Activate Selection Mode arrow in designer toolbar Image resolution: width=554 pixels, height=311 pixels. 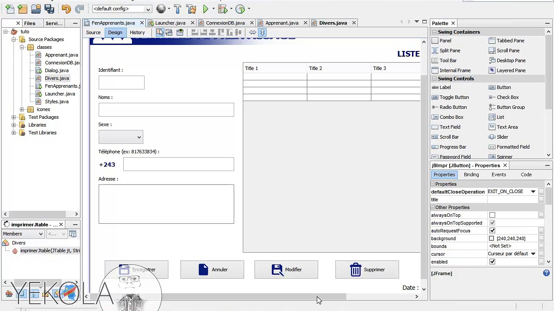[x=160, y=32]
